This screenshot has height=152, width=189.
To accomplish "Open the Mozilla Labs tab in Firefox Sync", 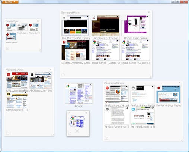I will [22, 27].
